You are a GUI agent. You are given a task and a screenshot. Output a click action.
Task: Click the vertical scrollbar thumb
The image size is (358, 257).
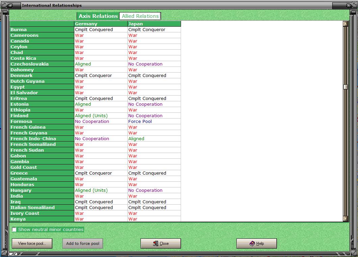tap(346, 87)
